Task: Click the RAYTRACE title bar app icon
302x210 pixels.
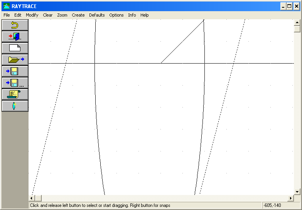Action: [7, 6]
